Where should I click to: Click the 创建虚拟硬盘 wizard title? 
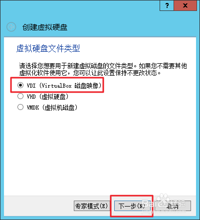pyautogui.click(x=45, y=27)
